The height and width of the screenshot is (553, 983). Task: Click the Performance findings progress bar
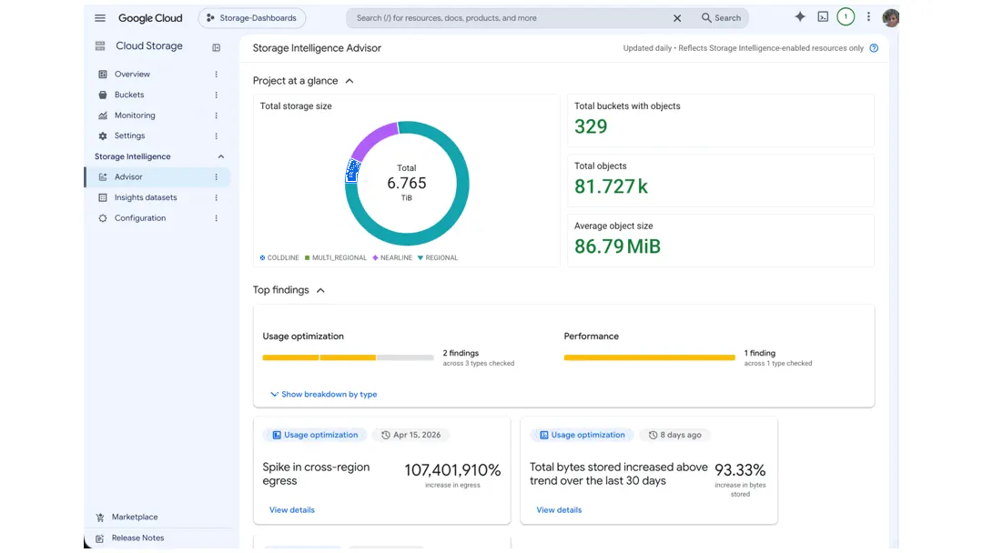click(x=650, y=357)
